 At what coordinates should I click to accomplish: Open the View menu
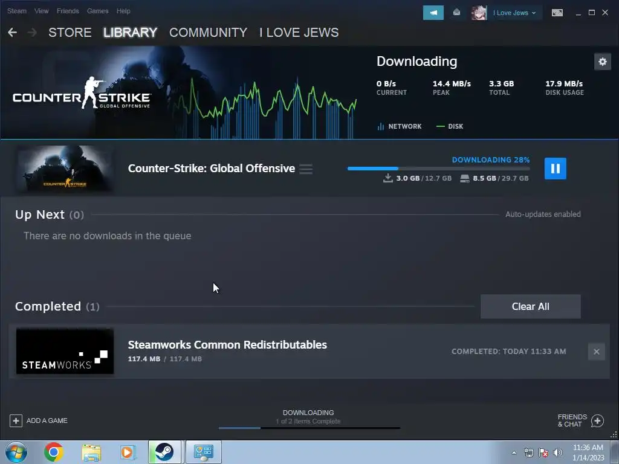(42, 11)
